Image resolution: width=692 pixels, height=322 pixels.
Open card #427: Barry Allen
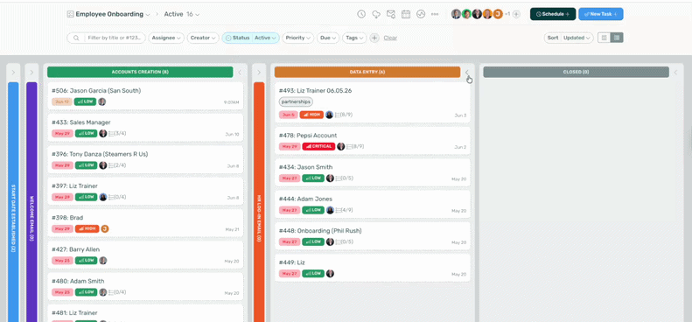(x=145, y=255)
